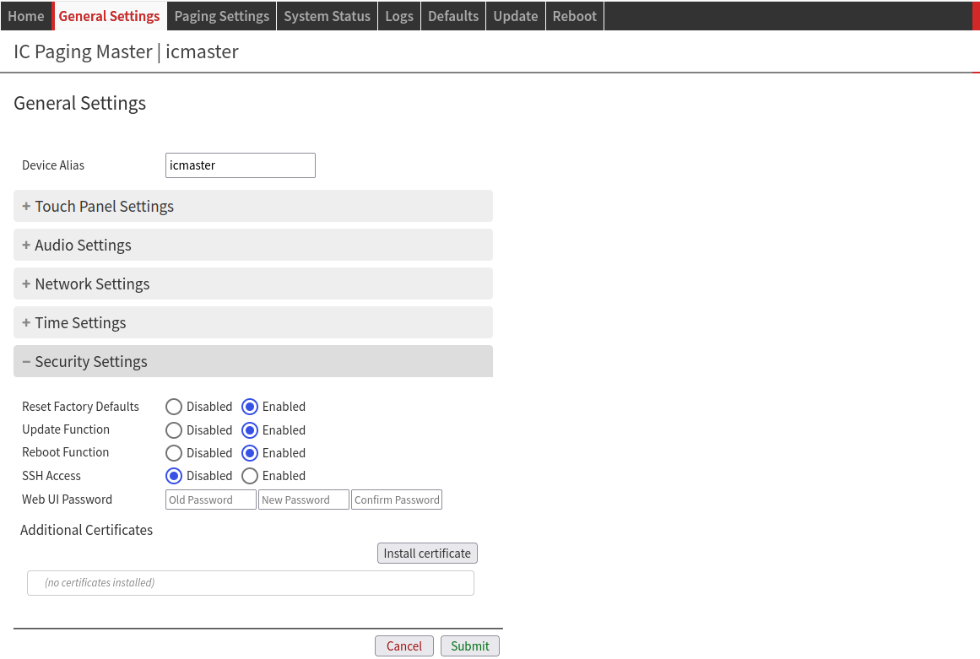Open the Update tab

[x=515, y=16]
